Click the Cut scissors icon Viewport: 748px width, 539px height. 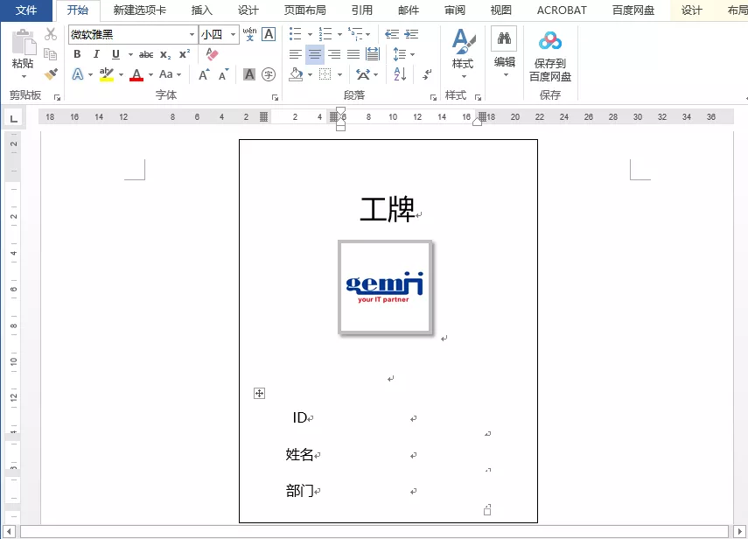point(49,33)
